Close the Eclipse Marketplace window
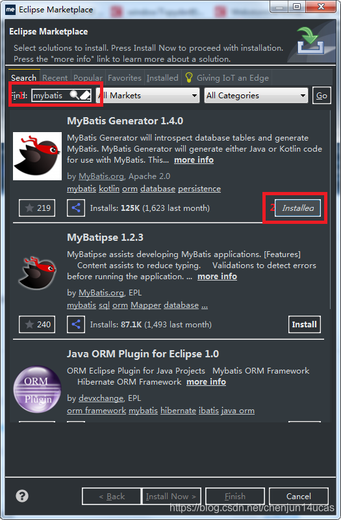This screenshot has width=341, height=520. 320,7
